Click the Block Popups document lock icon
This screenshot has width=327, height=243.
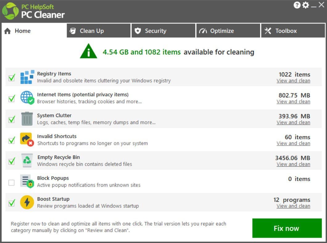[27, 181]
